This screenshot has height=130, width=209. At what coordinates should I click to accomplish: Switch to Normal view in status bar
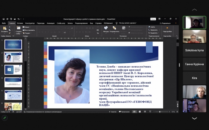135,112
